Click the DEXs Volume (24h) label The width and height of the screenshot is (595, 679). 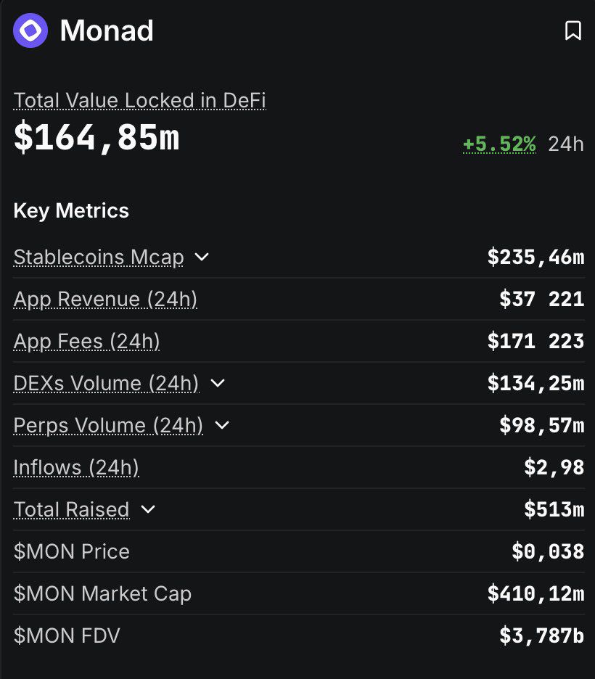click(106, 383)
